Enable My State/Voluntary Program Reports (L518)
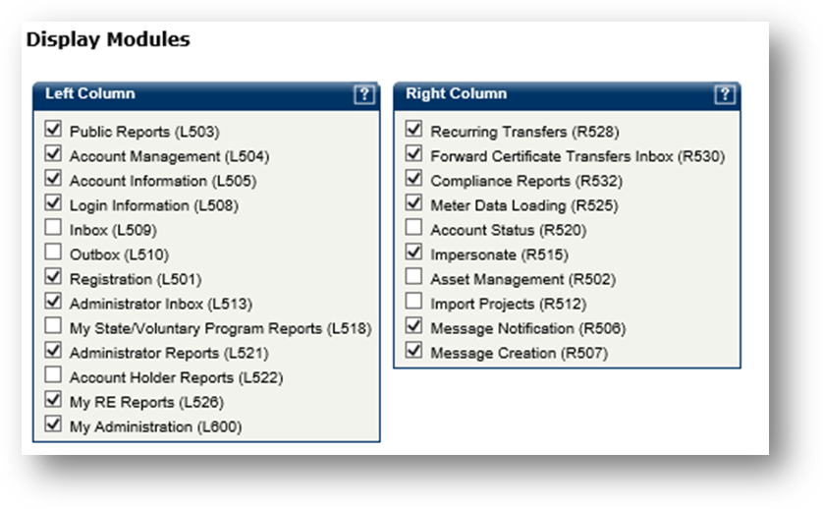The width and height of the screenshot is (823, 509). click(x=53, y=327)
